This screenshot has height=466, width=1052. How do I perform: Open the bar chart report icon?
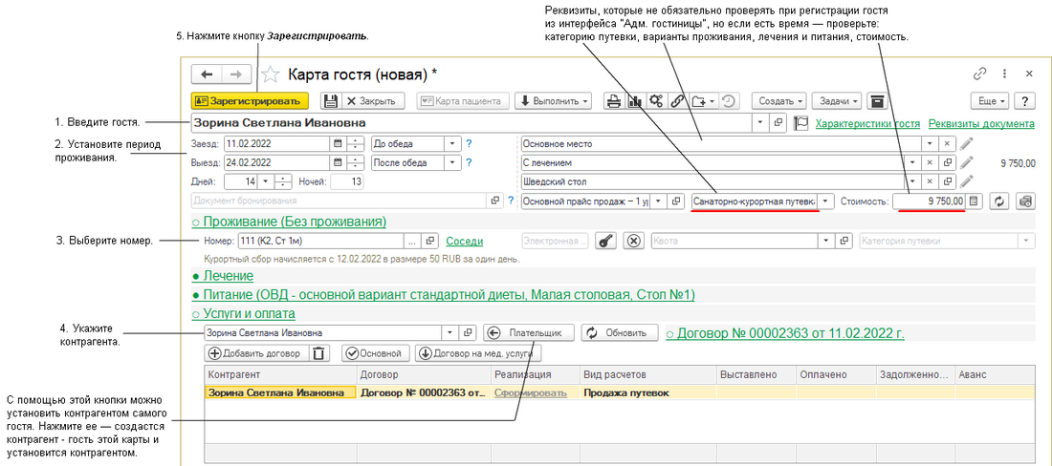click(635, 100)
